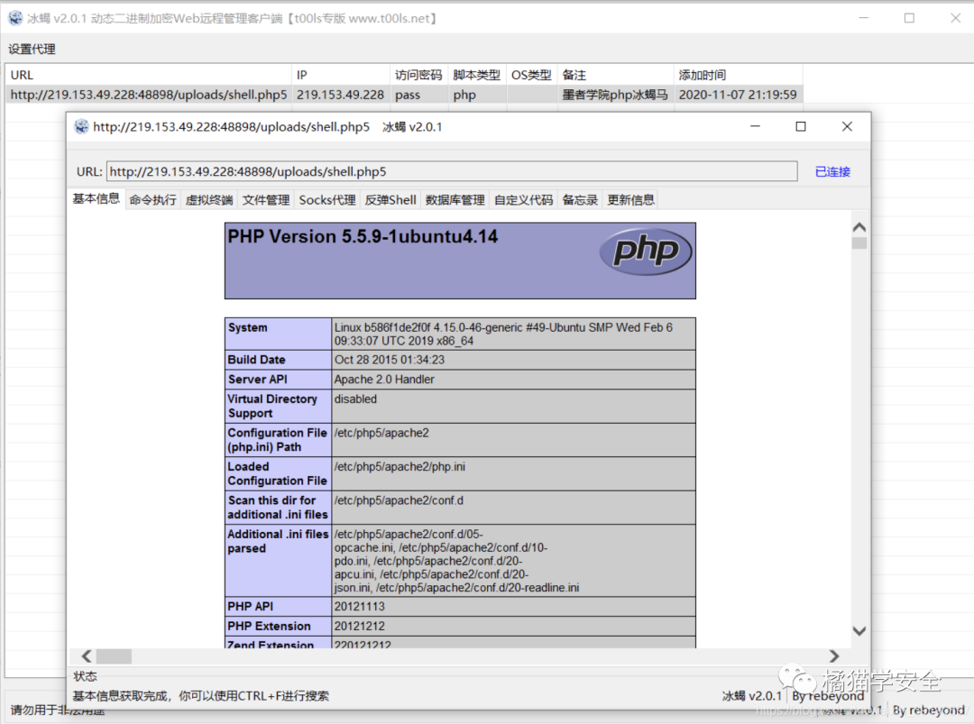Click the 'PHP Version 5.5.9-1ubuntu4.14' heading
The width and height of the screenshot is (974, 724).
pyautogui.click(x=363, y=236)
